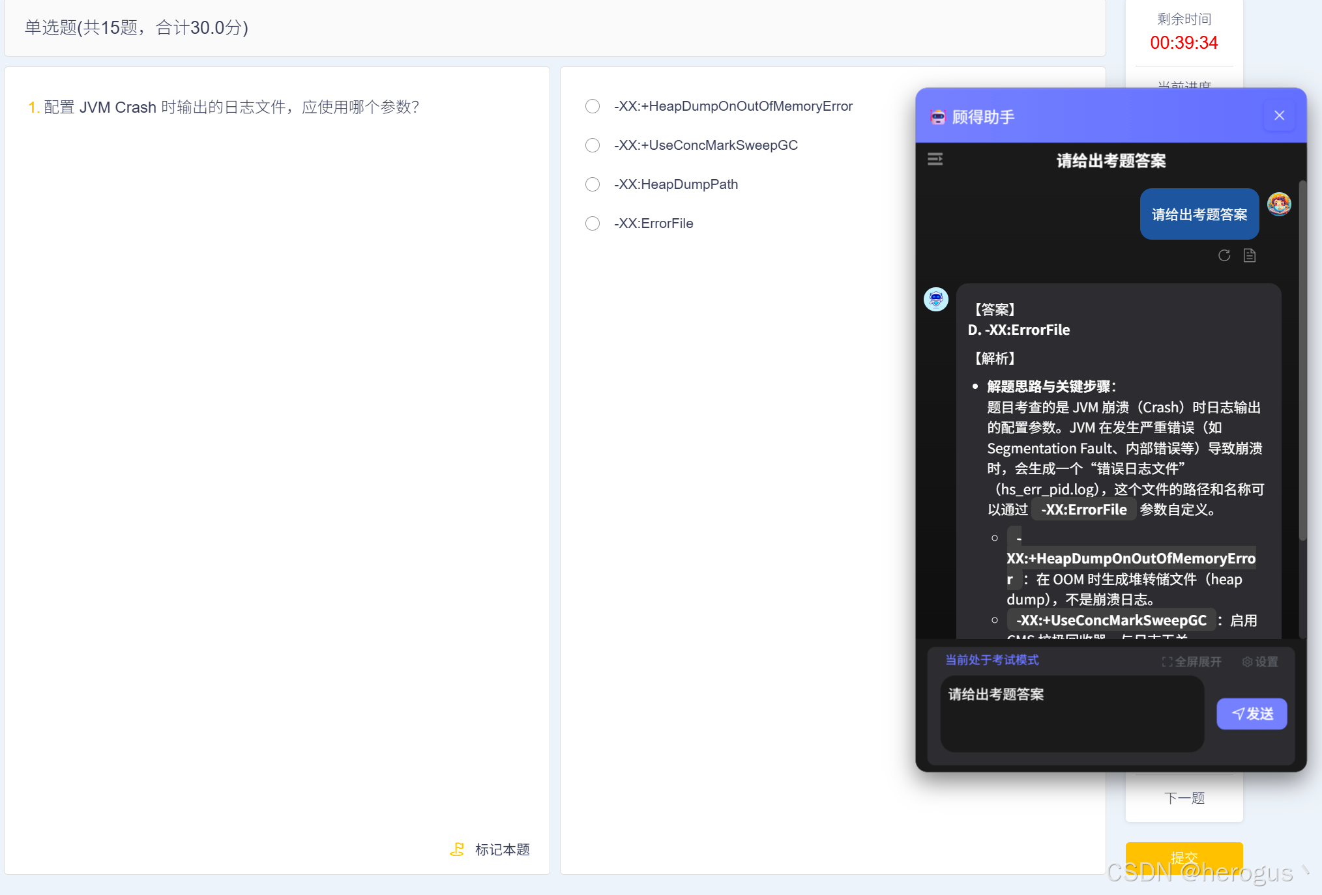Go to 下一题 next question
1322x895 pixels.
(x=1184, y=798)
